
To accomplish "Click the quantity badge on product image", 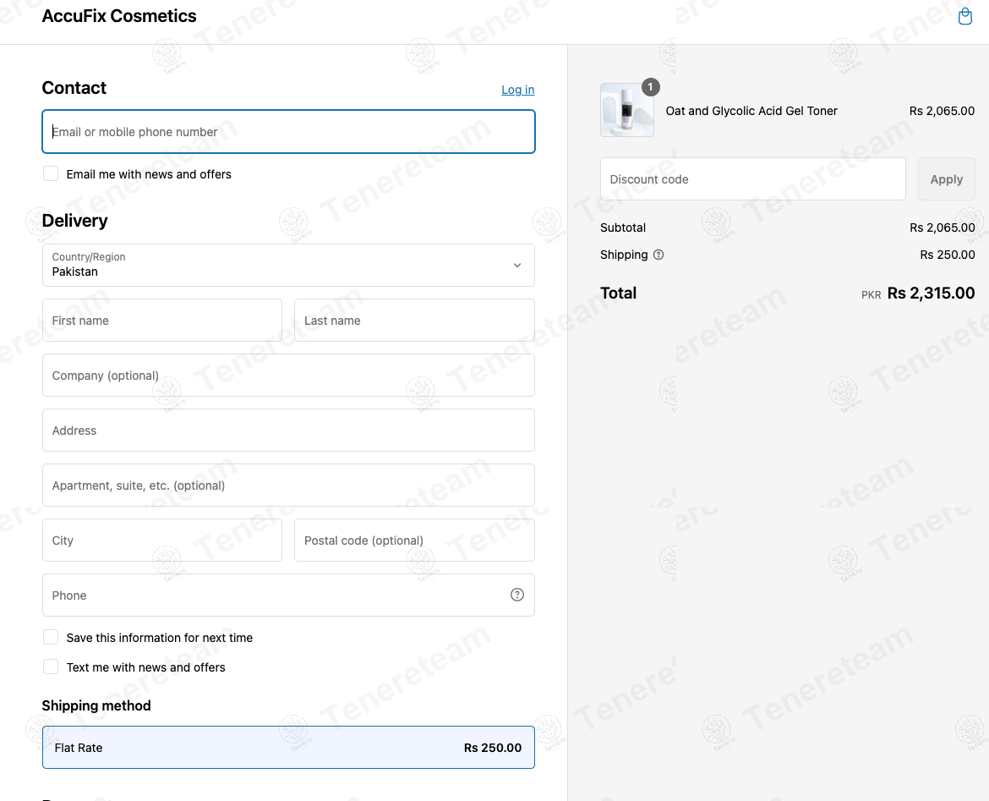I will tap(650, 87).
